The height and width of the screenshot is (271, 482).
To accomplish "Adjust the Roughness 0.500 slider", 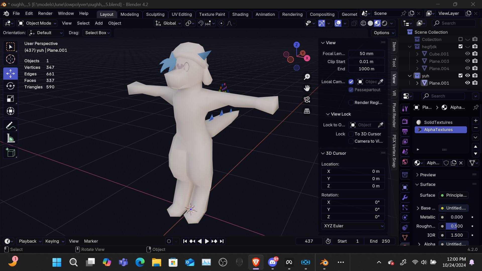I will [457, 226].
